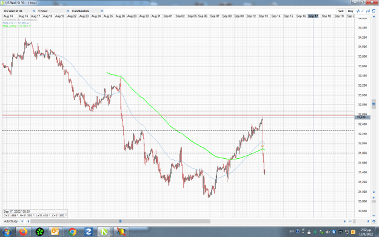This screenshot has width=379, height=237.
Task: Click the vertical zoom slider handle
Action: [x=374, y=201]
